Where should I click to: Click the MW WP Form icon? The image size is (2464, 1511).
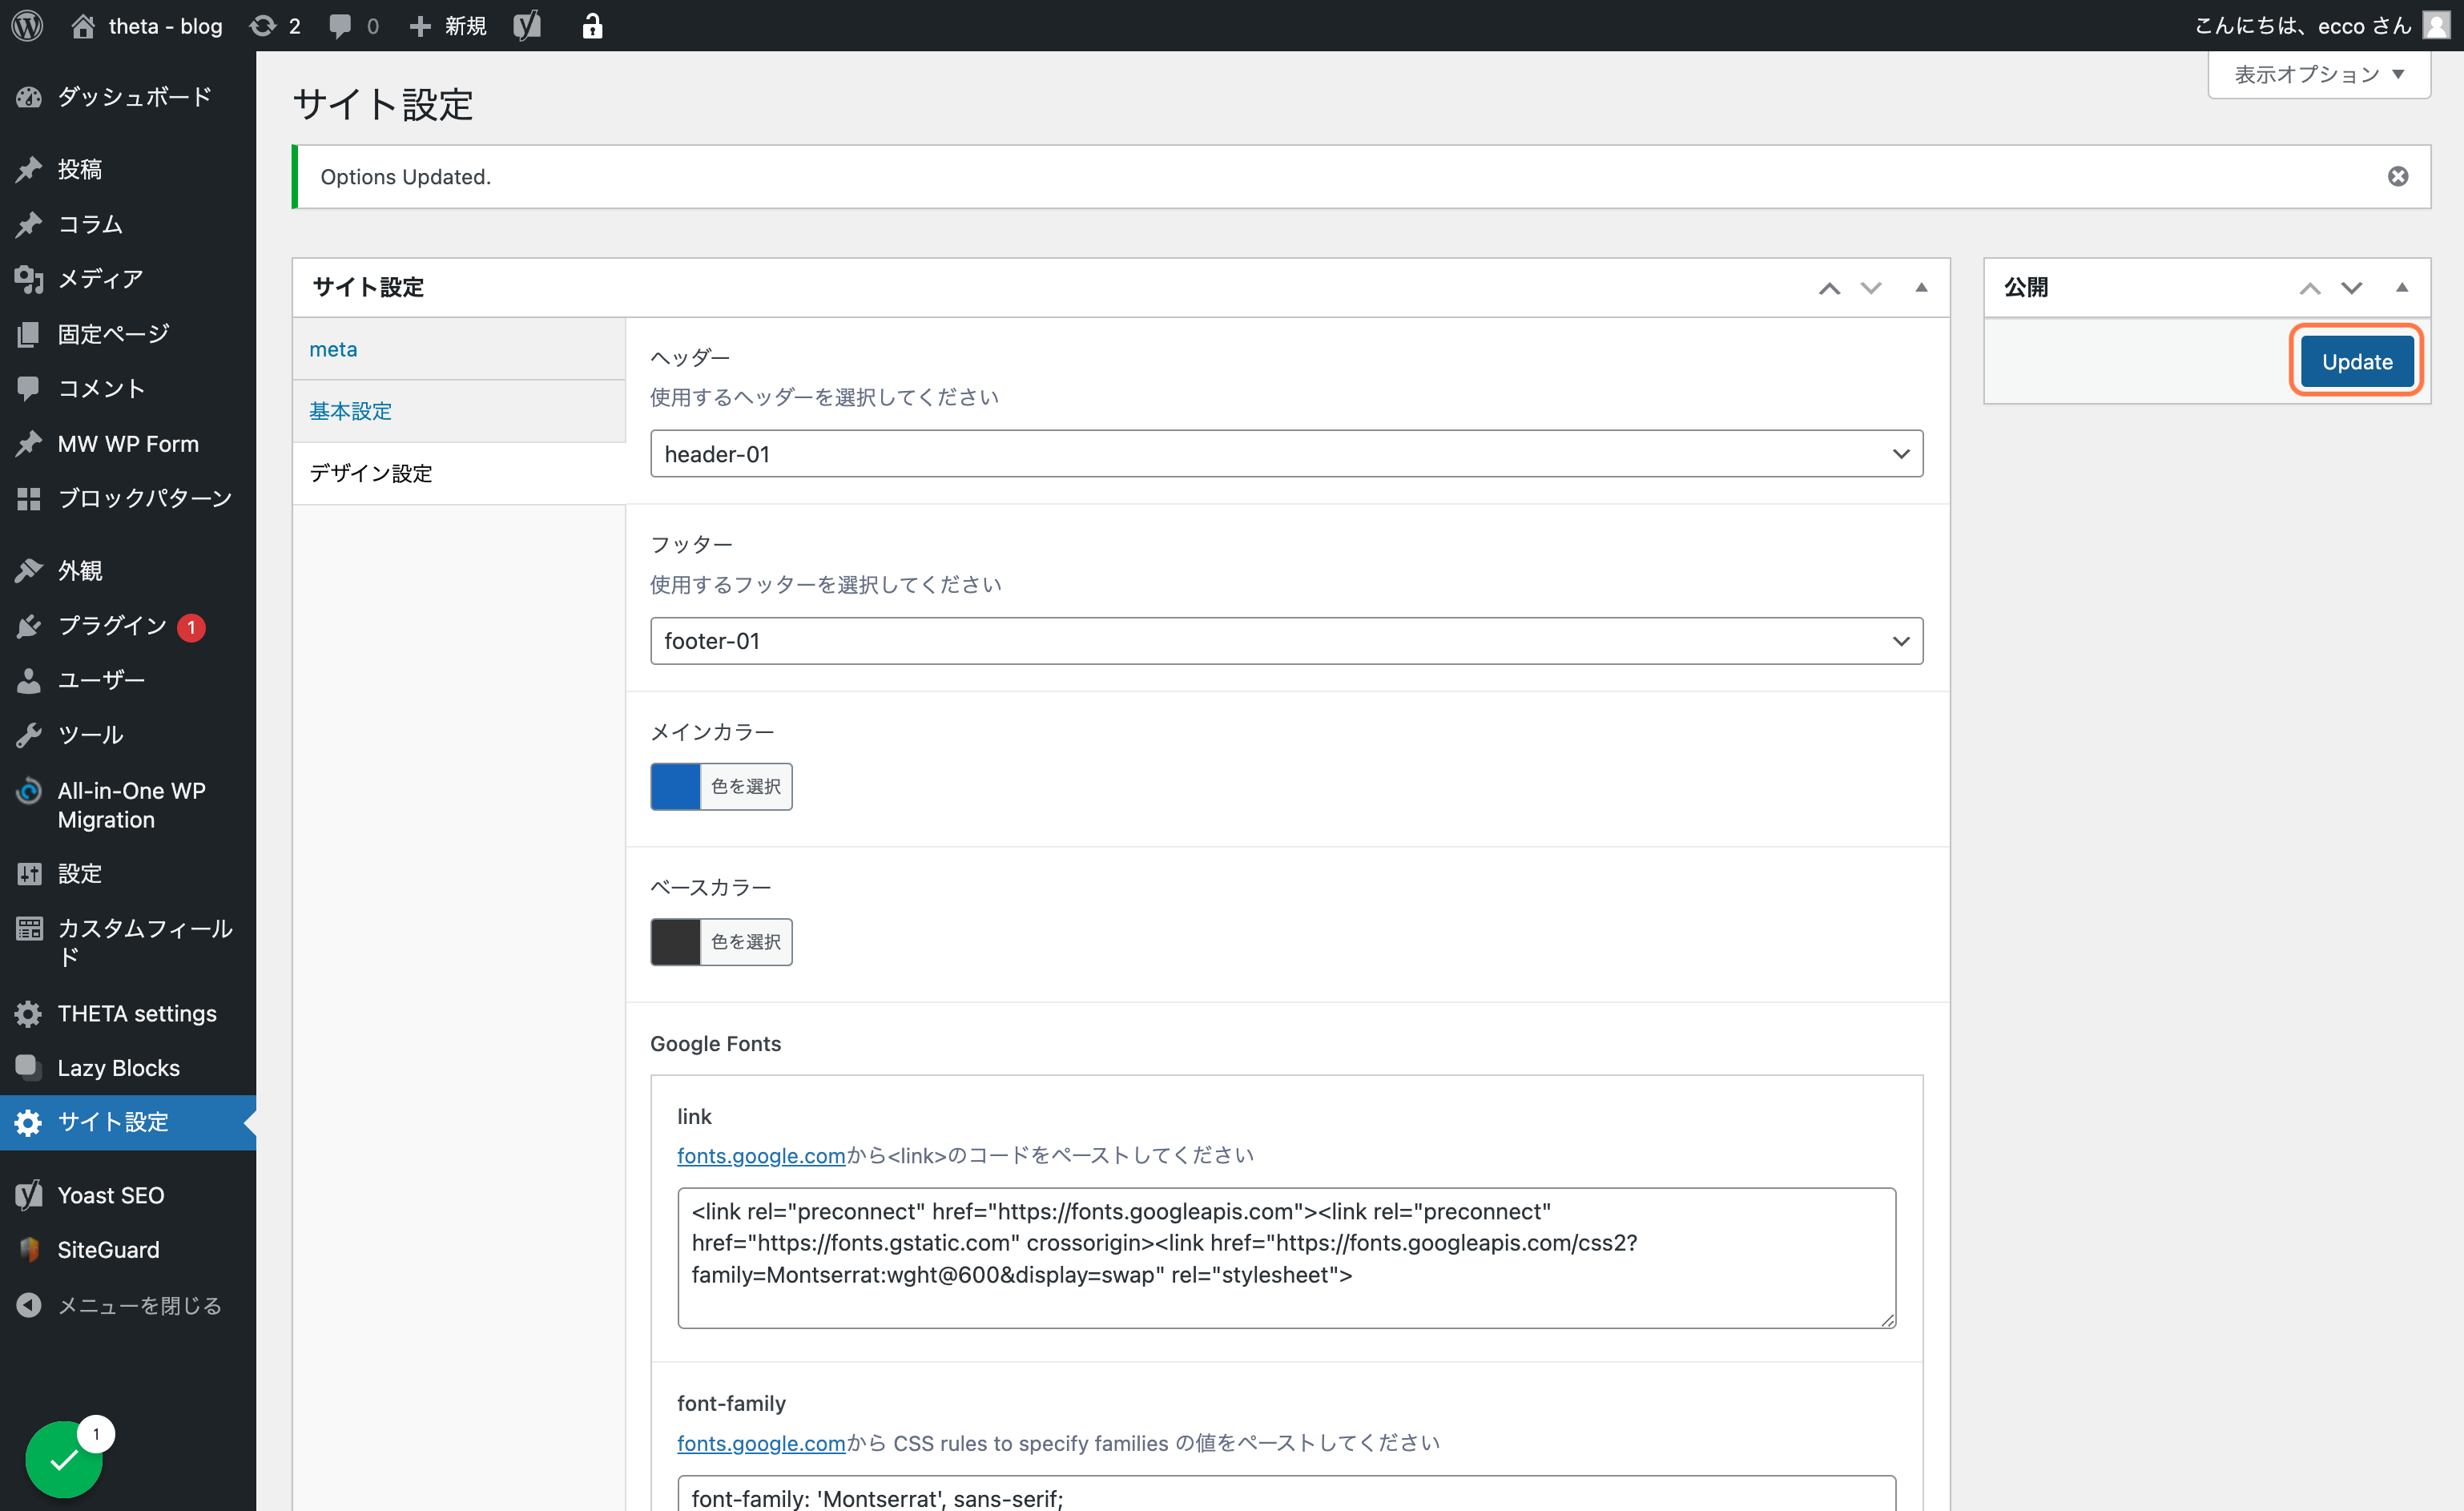28,443
